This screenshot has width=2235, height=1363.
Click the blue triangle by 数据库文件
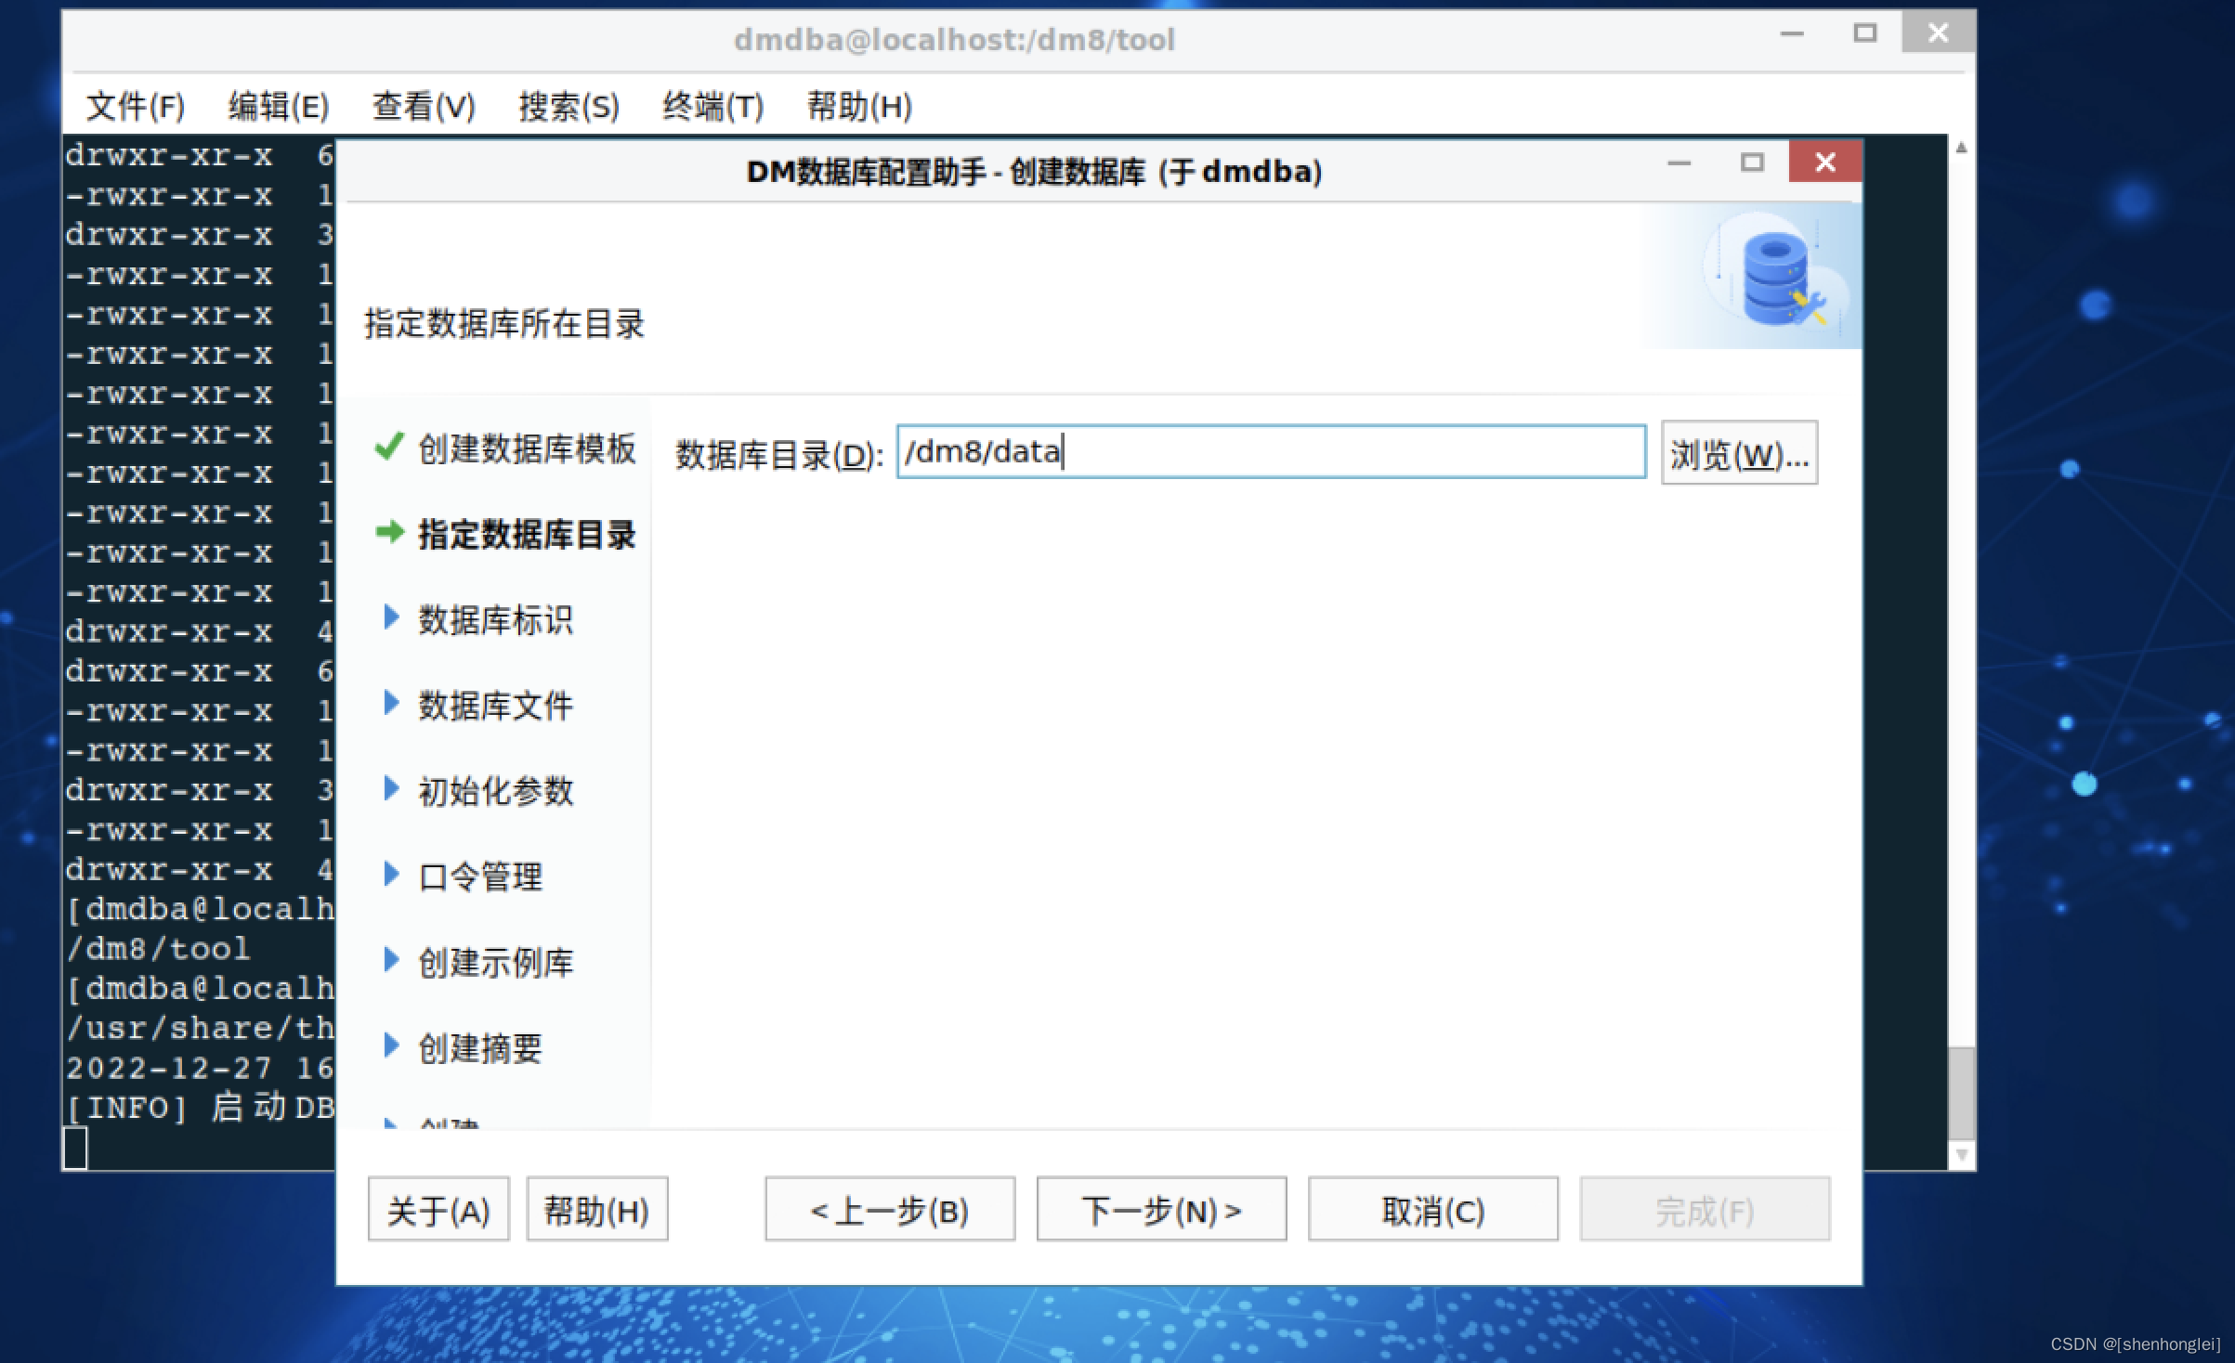click(x=391, y=703)
